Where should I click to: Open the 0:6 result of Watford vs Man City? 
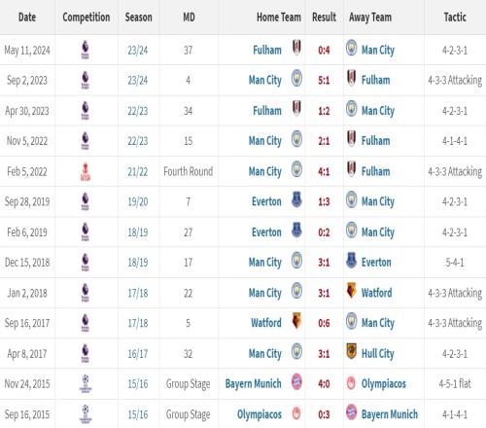[x=324, y=323]
